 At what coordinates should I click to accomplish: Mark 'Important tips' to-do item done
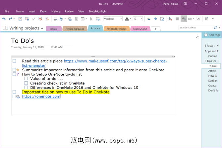click(x=14, y=92)
